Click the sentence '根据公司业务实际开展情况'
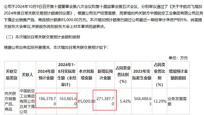Screen dimensions: 204x115 point(27,47)
